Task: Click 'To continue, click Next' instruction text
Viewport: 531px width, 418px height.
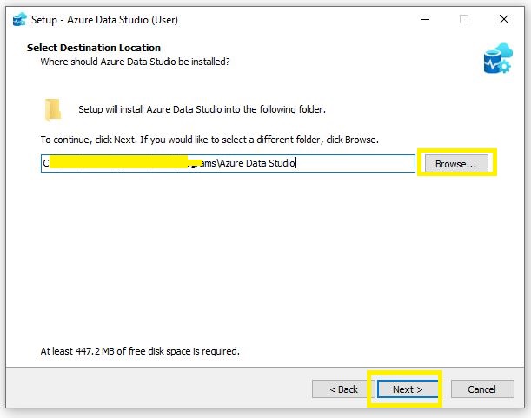Action: [209, 140]
